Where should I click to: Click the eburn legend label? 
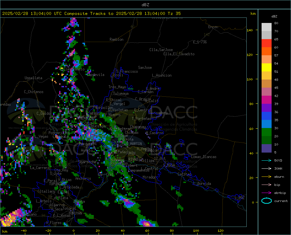click(x=279, y=177)
